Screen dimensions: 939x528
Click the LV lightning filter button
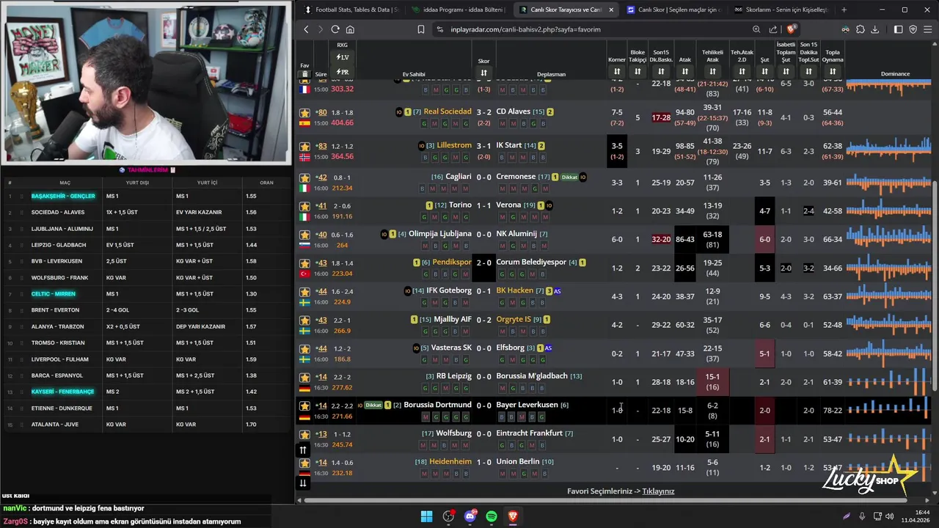pos(343,57)
